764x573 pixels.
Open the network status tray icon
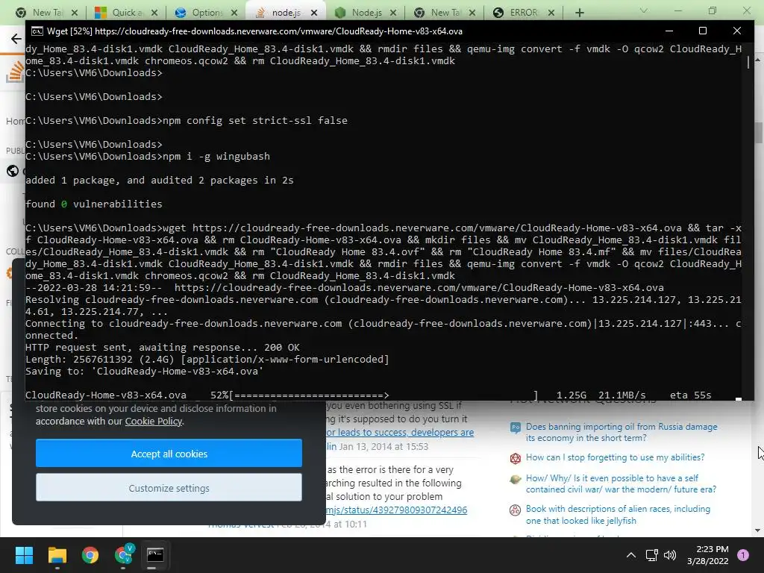pyautogui.click(x=652, y=555)
